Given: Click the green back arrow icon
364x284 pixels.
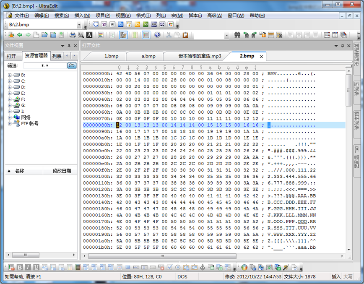Looking at the screenshot, I should tap(20, 35).
